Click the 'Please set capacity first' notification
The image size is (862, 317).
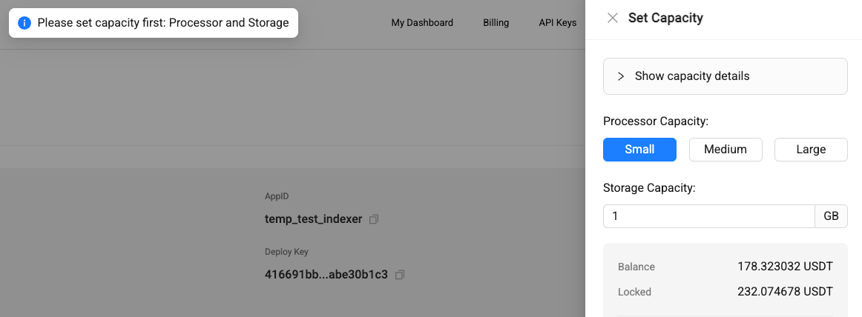(x=162, y=23)
